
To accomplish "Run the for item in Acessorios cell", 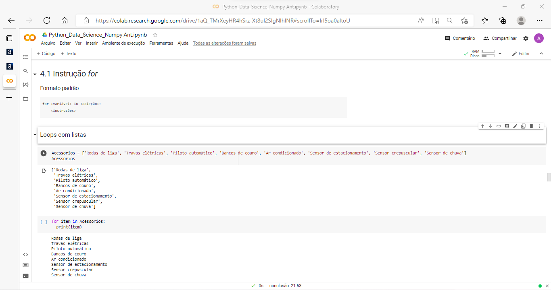I will (44, 222).
